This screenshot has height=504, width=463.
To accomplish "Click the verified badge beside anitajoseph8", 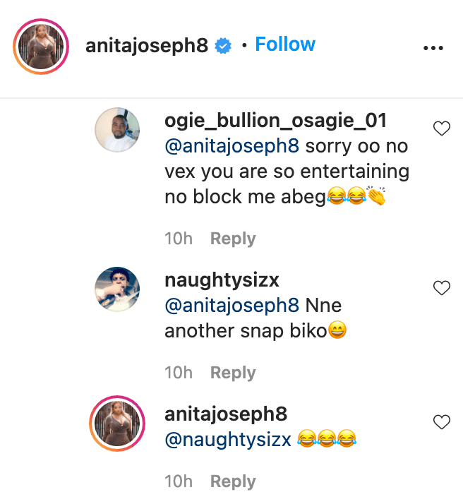I will [223, 46].
